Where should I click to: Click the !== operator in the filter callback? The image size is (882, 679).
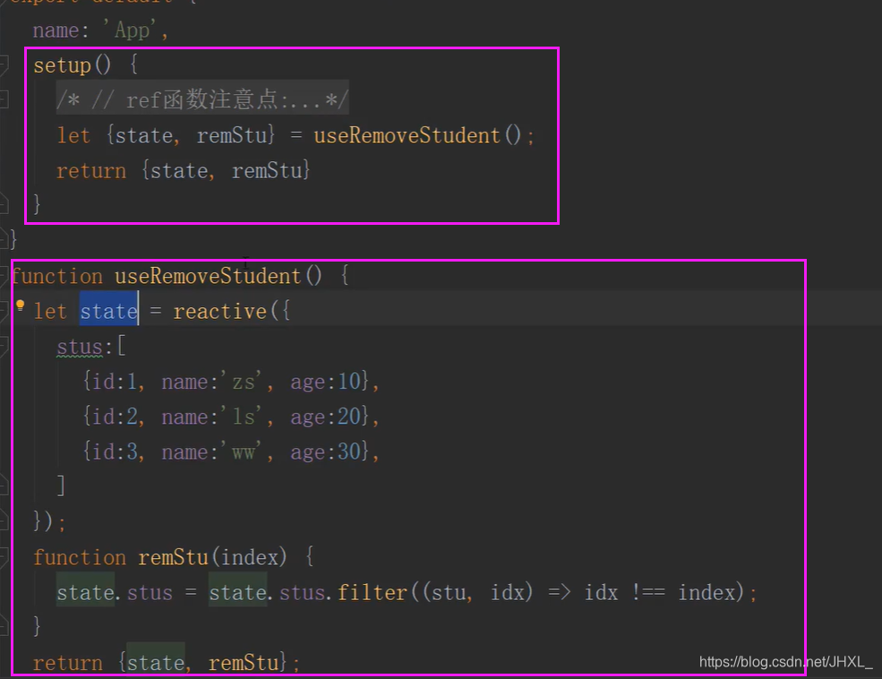[x=648, y=592]
